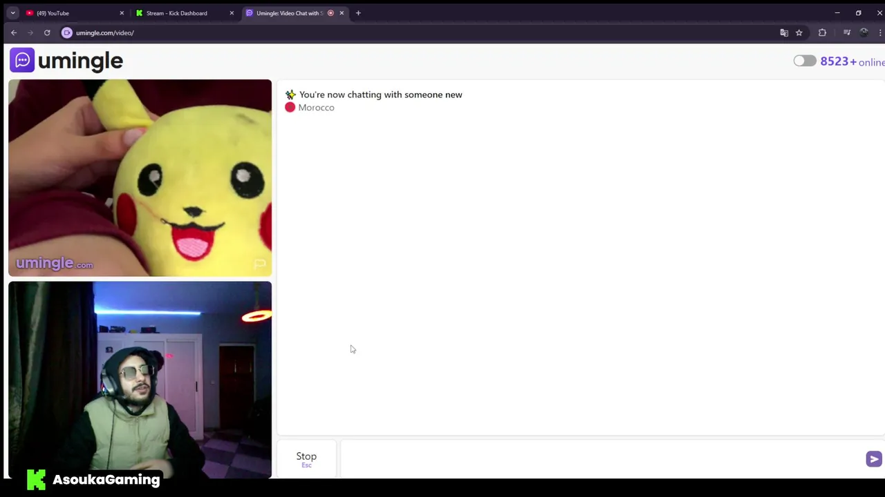
Task: Bookmark this page with star icon
Action: [799, 32]
